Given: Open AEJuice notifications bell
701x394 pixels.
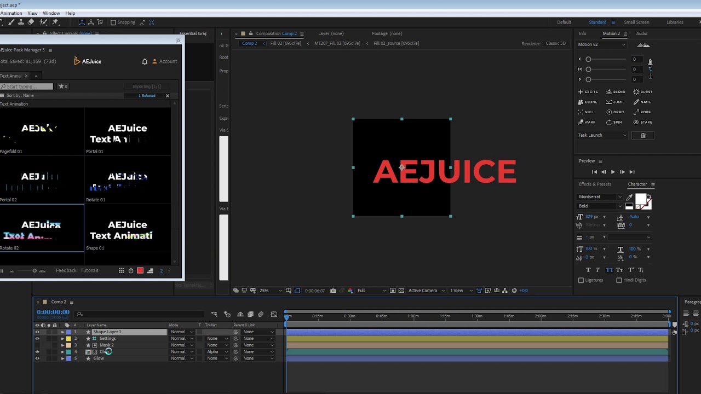Looking at the screenshot, I should 145,62.
